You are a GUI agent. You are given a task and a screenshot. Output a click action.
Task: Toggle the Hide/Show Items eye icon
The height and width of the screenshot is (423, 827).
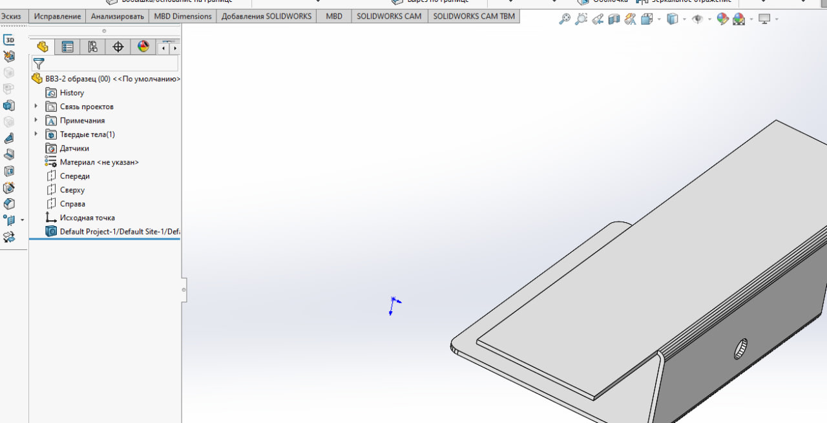click(x=697, y=19)
